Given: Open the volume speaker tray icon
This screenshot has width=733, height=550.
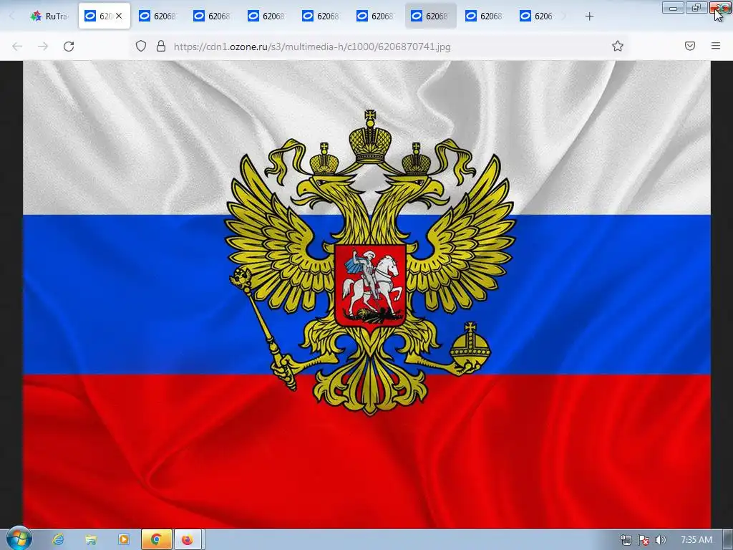Looking at the screenshot, I should (660, 540).
